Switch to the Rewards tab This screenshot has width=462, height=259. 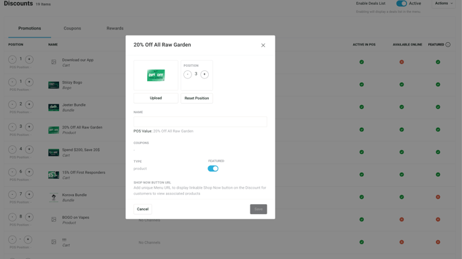tap(115, 29)
